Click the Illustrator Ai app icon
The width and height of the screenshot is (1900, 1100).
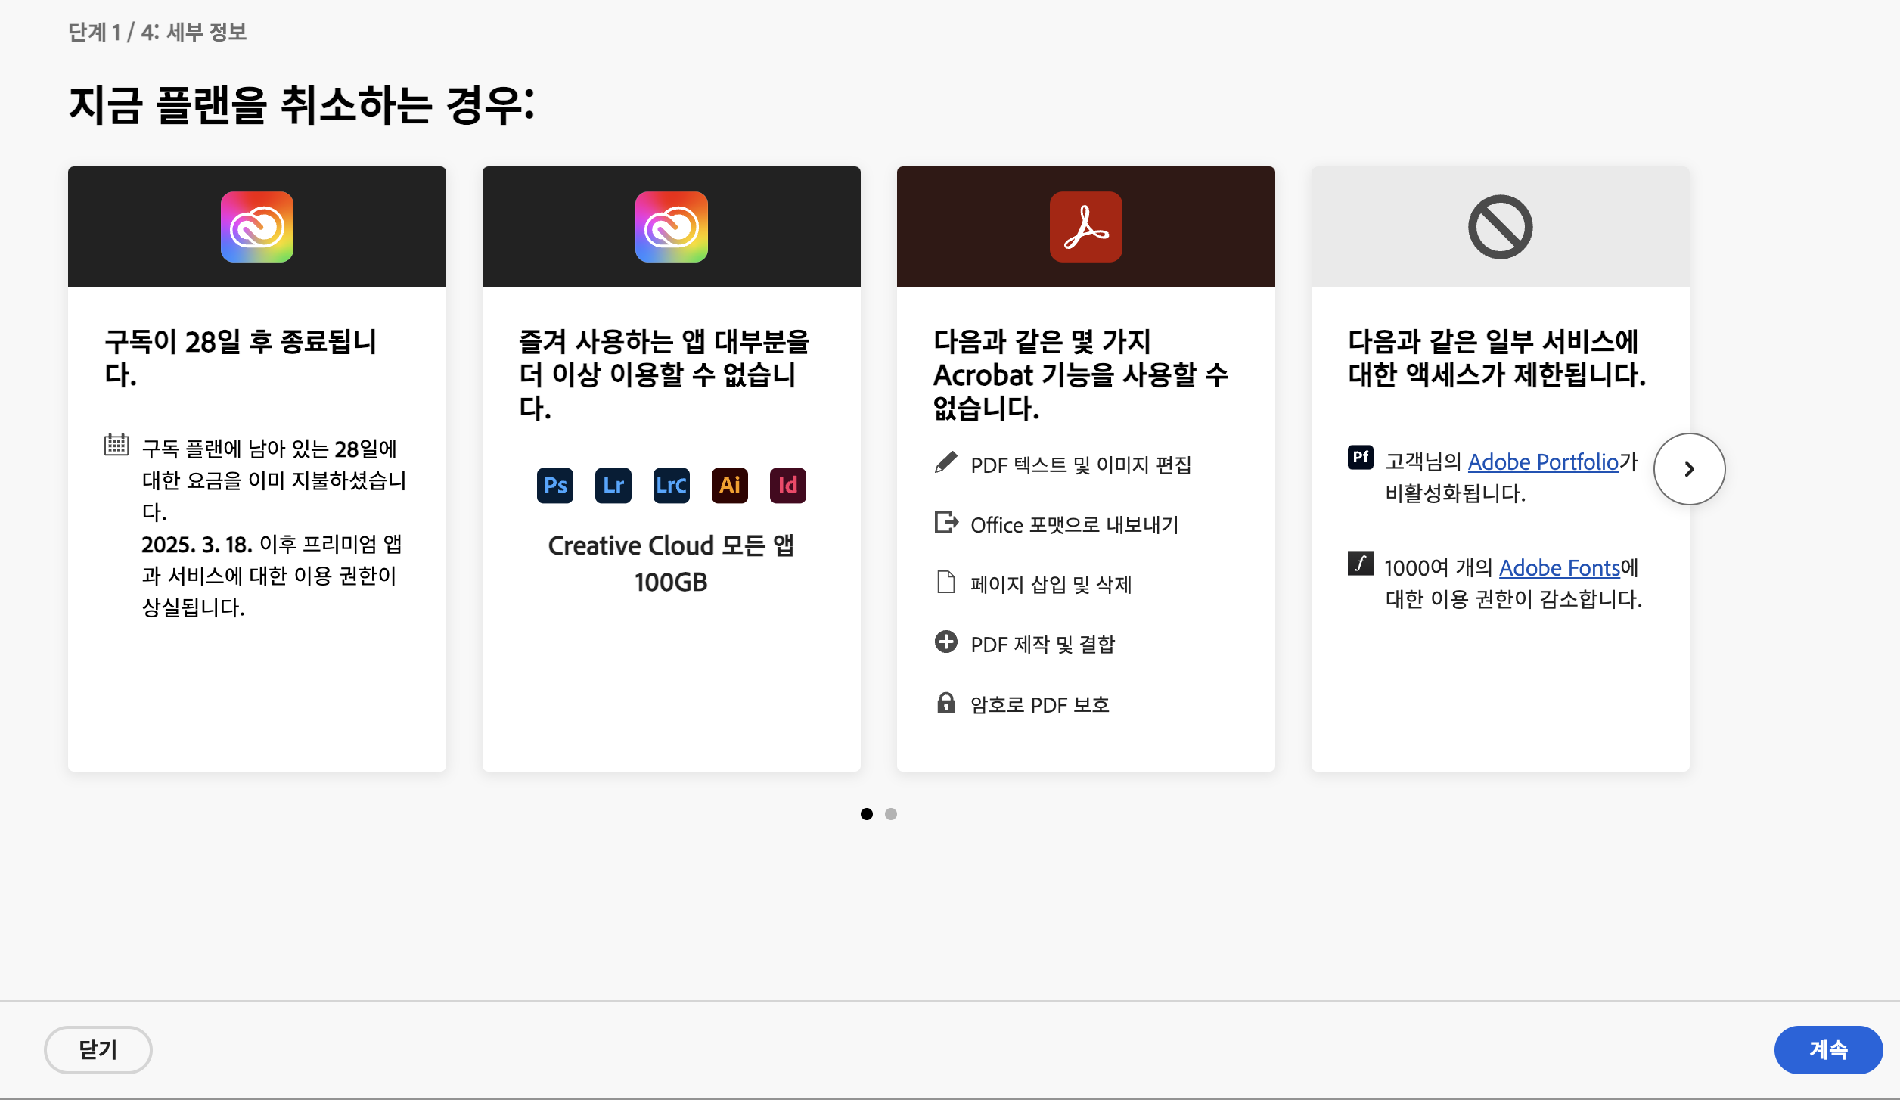[x=730, y=485]
